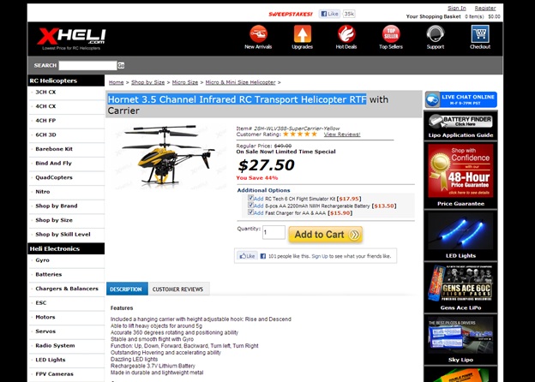Screen dimensions: 535x382
Task: Uncheck RC Tech Flight Simulator Kit option
Action: [x=250, y=198]
